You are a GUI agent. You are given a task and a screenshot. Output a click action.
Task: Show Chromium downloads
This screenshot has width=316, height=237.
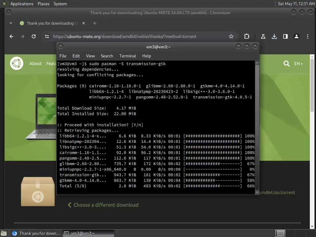(274, 36)
